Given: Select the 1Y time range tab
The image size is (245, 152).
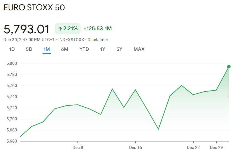Looking at the screenshot, I should pos(103,49).
